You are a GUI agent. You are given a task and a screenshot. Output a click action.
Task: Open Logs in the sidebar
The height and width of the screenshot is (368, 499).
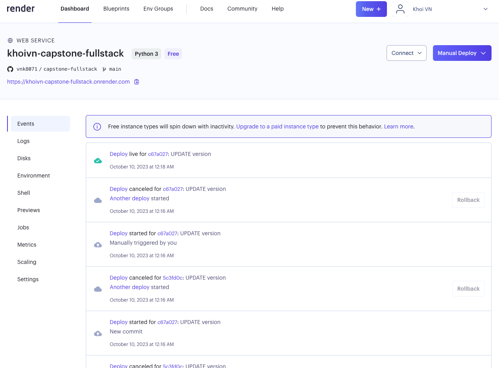[x=24, y=141]
